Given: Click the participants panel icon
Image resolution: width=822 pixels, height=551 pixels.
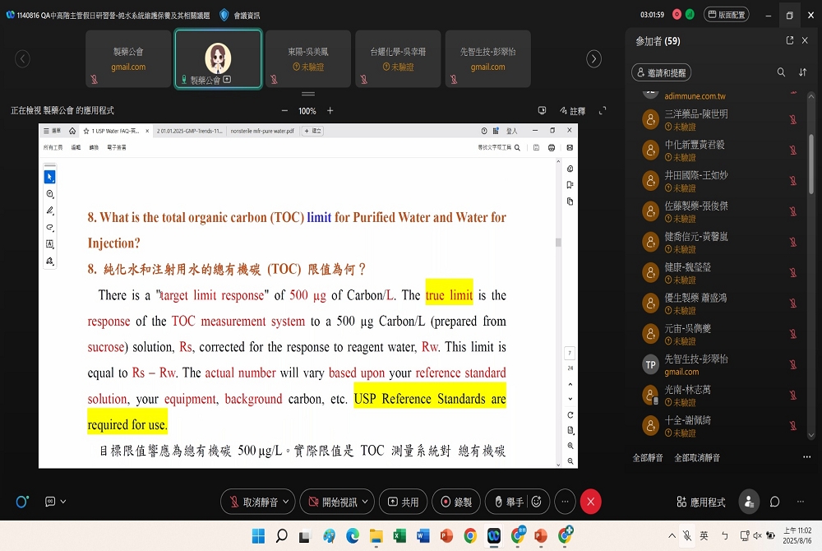Looking at the screenshot, I should [749, 502].
